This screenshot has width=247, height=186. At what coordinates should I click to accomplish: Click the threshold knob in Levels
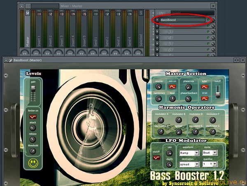[33, 151]
